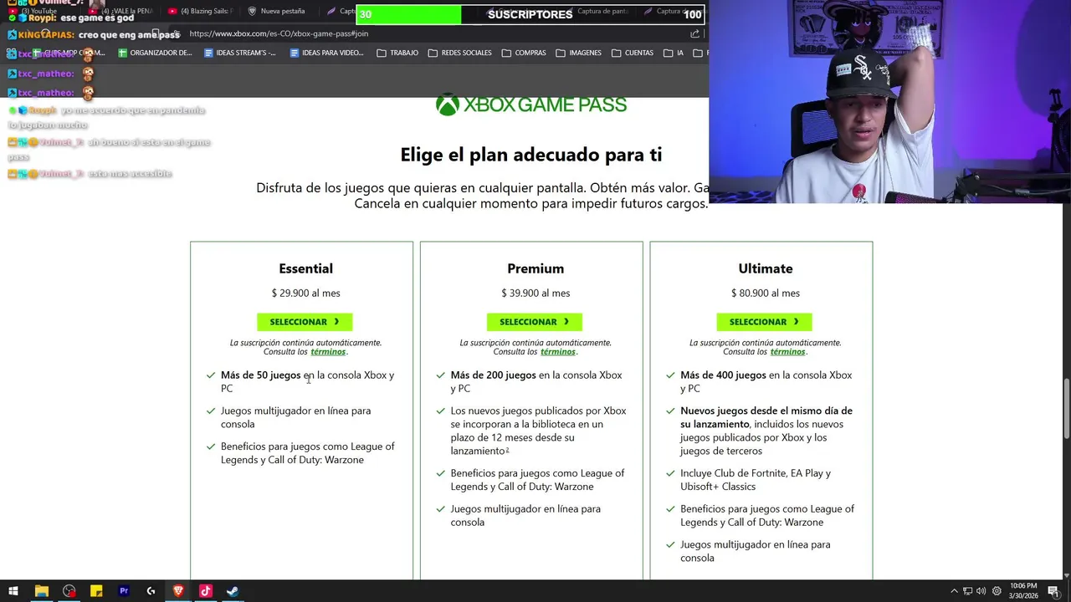Switch to the ¡VALE la PENA tab
This screenshot has width=1071, height=602.
click(x=121, y=11)
